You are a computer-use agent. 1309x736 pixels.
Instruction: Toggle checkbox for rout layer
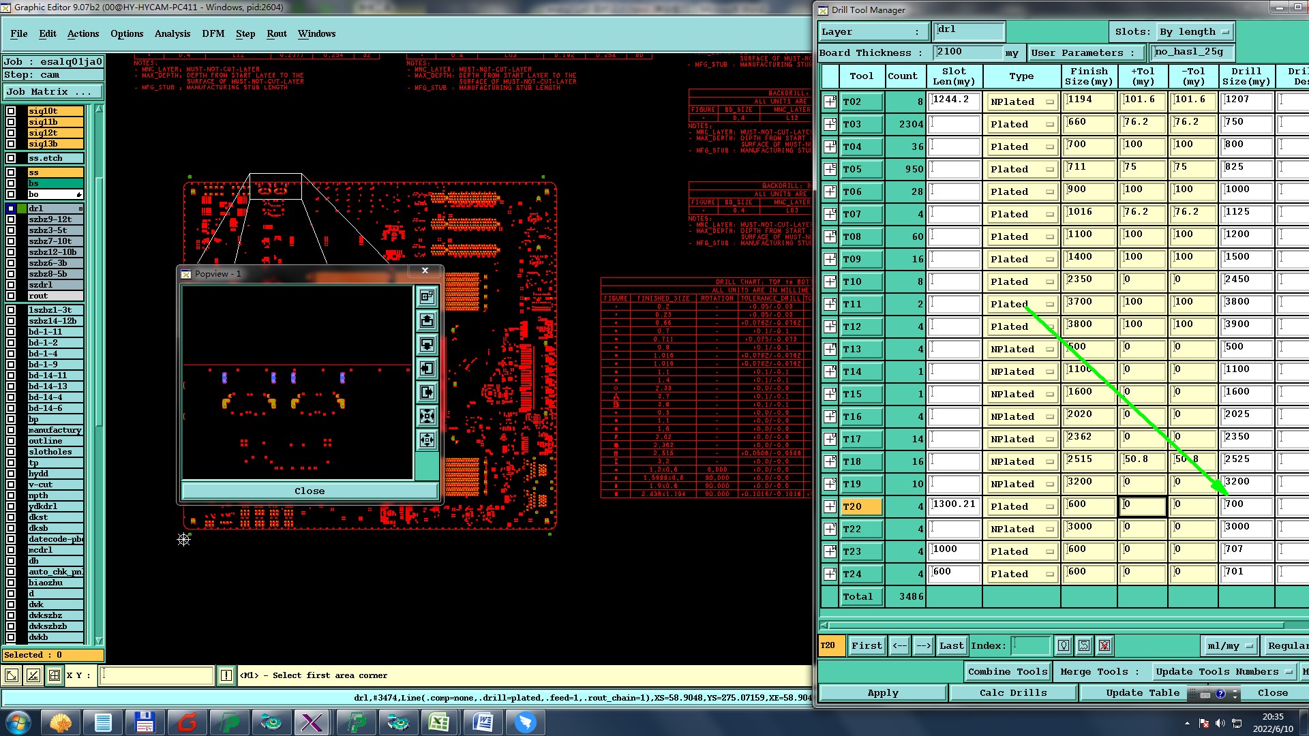click(x=11, y=296)
